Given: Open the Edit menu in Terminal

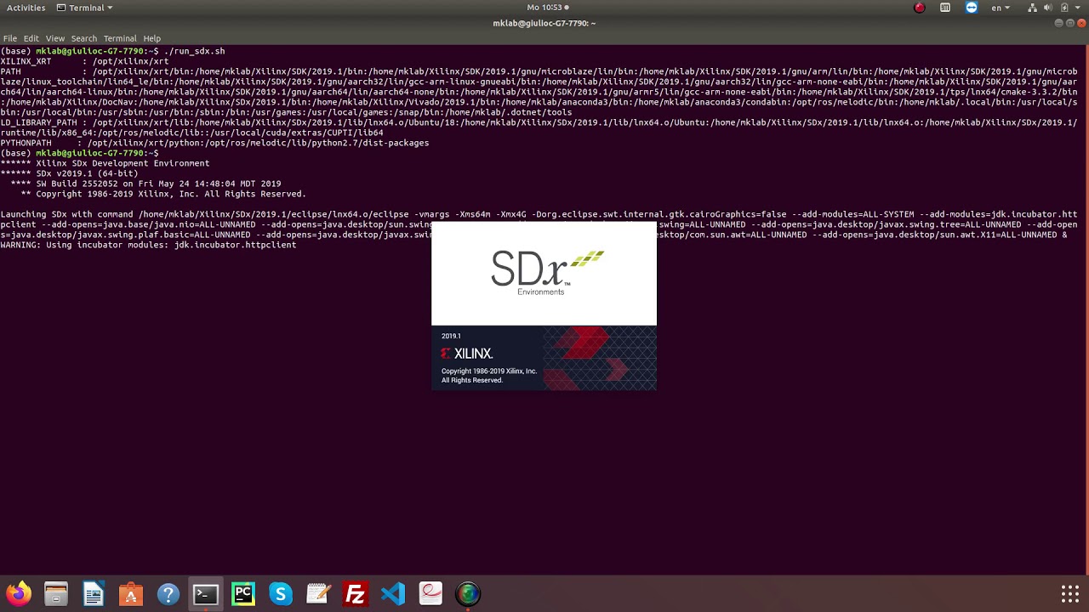Looking at the screenshot, I should click(x=31, y=38).
